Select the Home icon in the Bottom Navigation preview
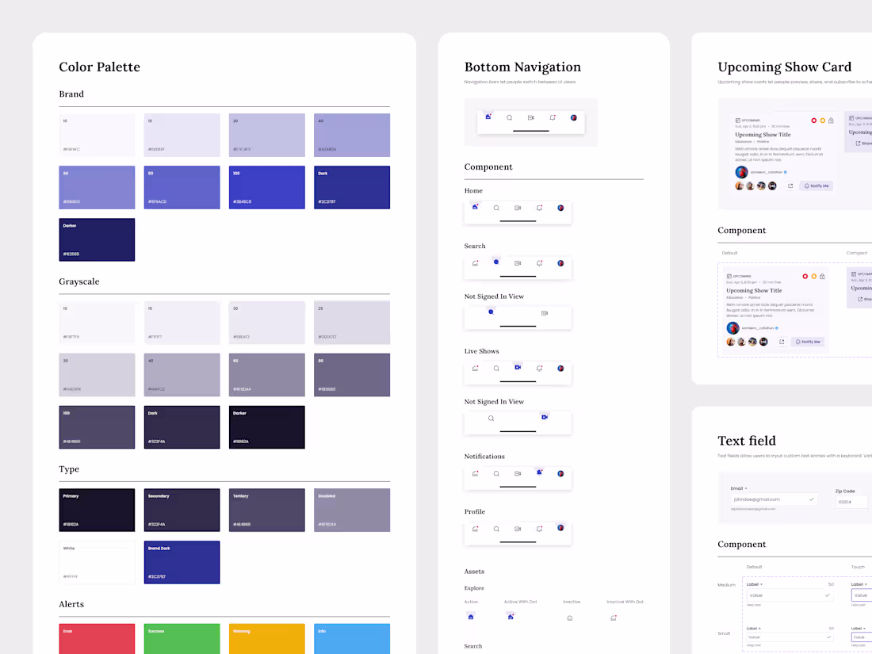This screenshot has width=872, height=654. pyautogui.click(x=488, y=117)
